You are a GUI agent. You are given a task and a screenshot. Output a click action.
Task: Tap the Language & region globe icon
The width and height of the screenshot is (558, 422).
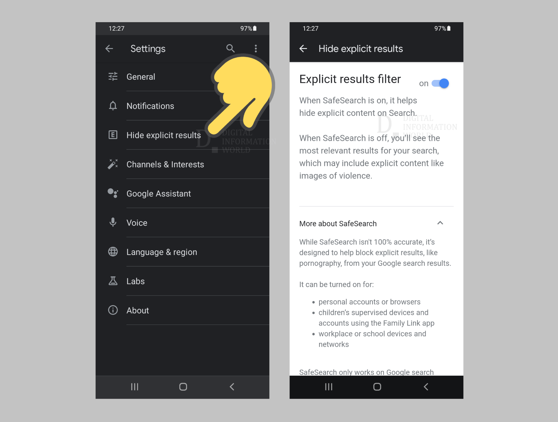click(x=114, y=252)
